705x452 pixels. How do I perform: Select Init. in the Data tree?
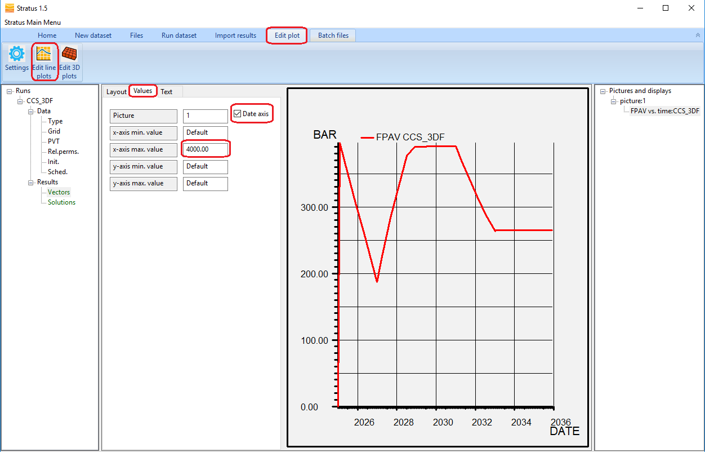pyautogui.click(x=53, y=162)
